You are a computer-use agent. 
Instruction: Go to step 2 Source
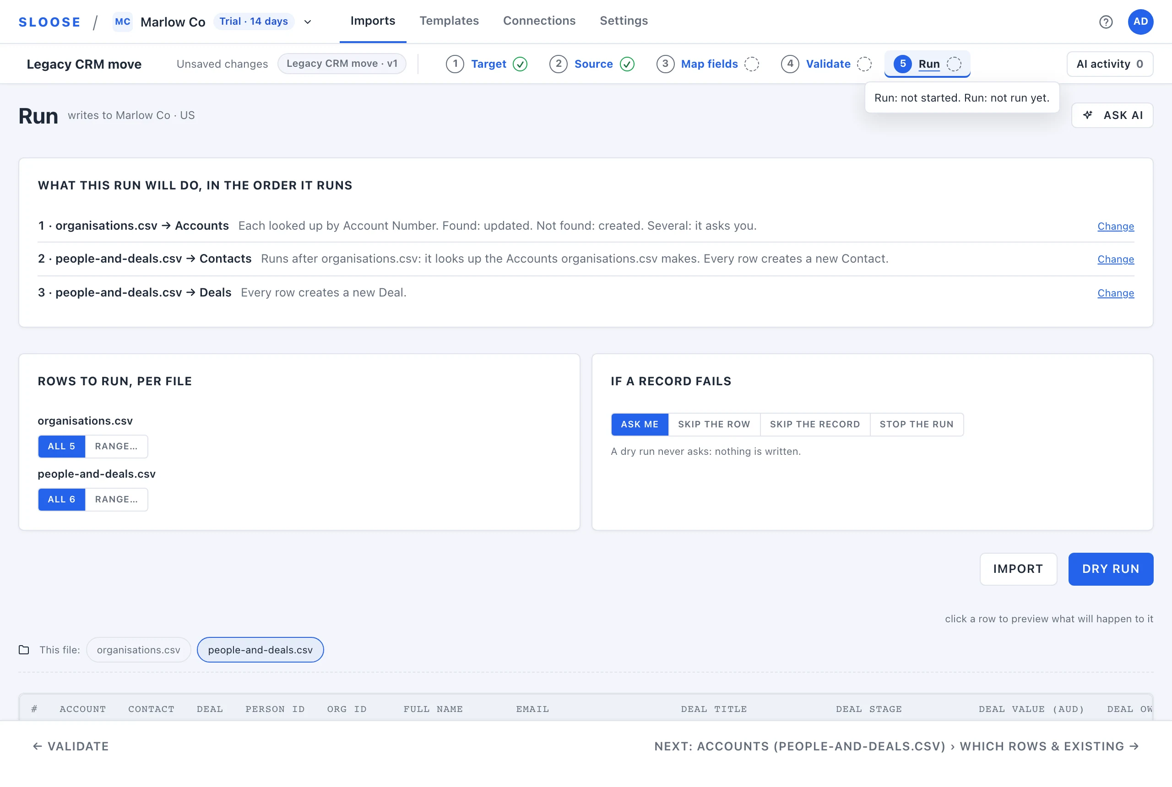pos(591,64)
